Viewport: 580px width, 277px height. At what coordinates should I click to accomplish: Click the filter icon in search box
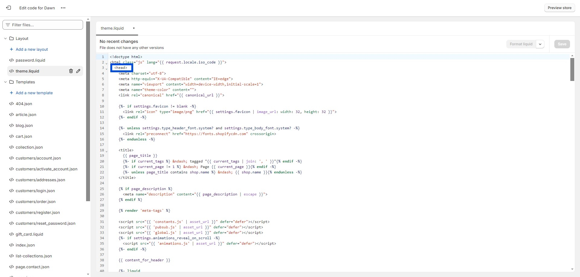pyautogui.click(x=8, y=25)
